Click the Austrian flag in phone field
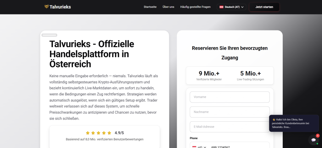Screen dimensions: 322x148 [194, 147]
